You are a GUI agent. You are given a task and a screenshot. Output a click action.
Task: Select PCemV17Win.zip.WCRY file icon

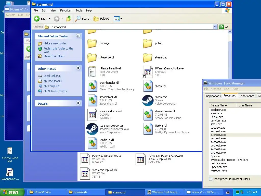tap(85, 159)
